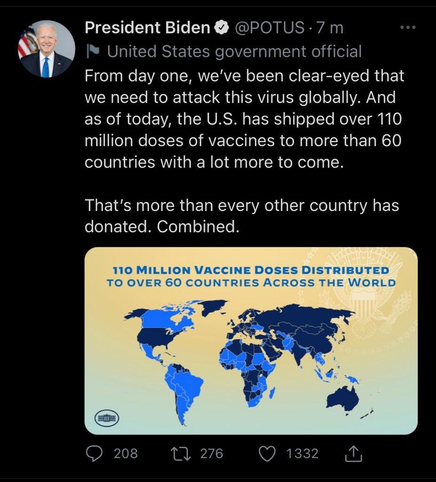Click the President Biden display name
This screenshot has height=482, width=436.
pos(148,27)
